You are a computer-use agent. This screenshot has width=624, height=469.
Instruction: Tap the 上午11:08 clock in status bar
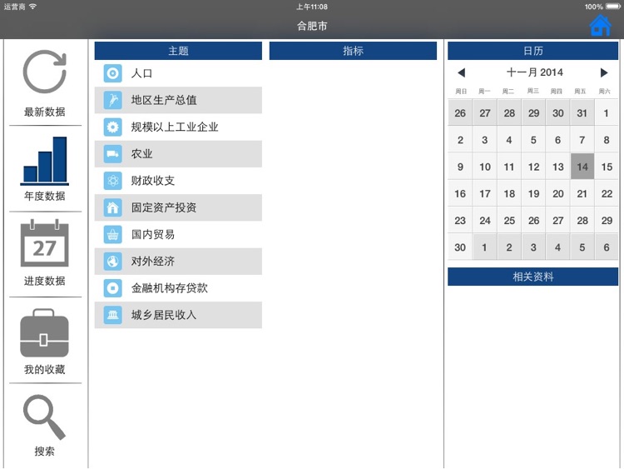[x=312, y=7]
